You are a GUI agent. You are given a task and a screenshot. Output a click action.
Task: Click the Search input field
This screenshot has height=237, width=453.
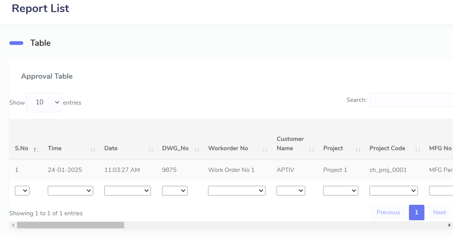pyautogui.click(x=411, y=100)
